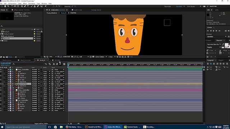Open parent dropdown for Face_Controller layer
The height and width of the screenshot is (129, 230).
[x=59, y=70]
